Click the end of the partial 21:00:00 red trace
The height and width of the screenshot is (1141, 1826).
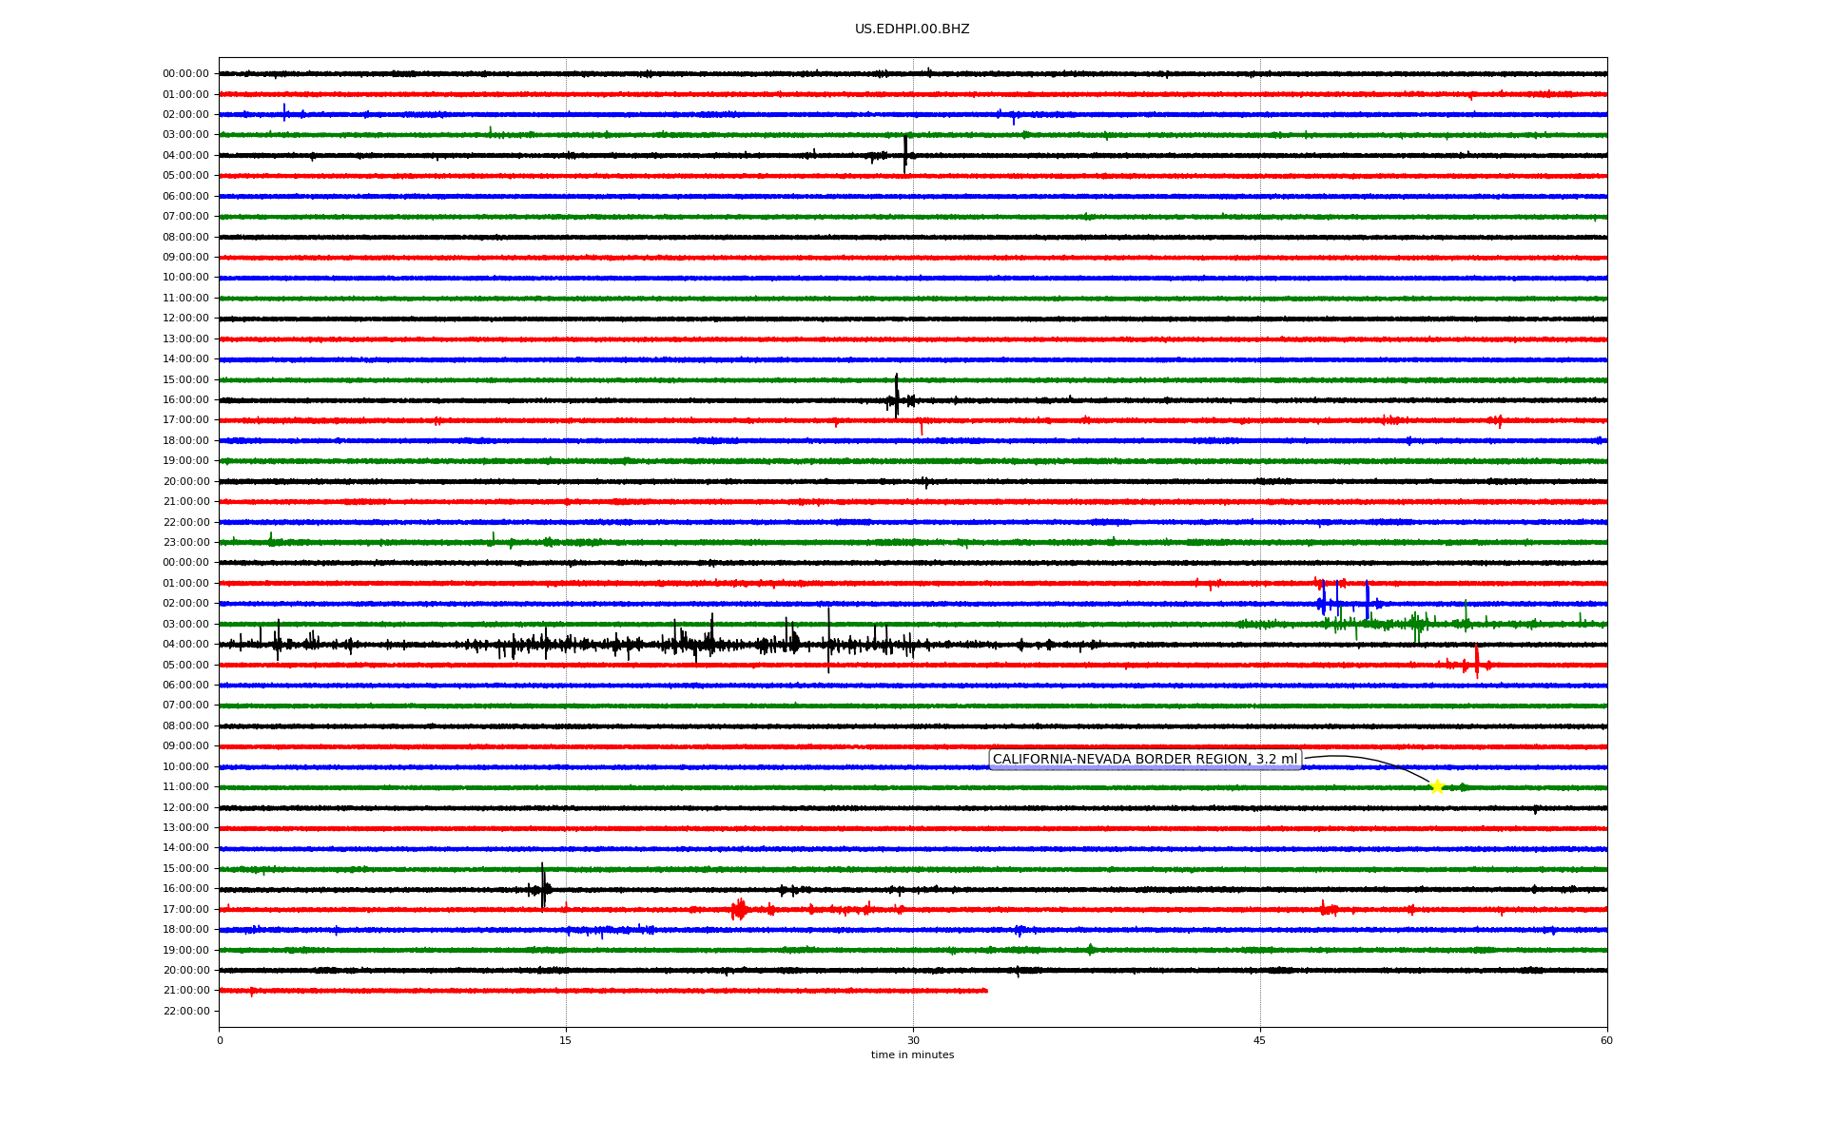pos(986,991)
